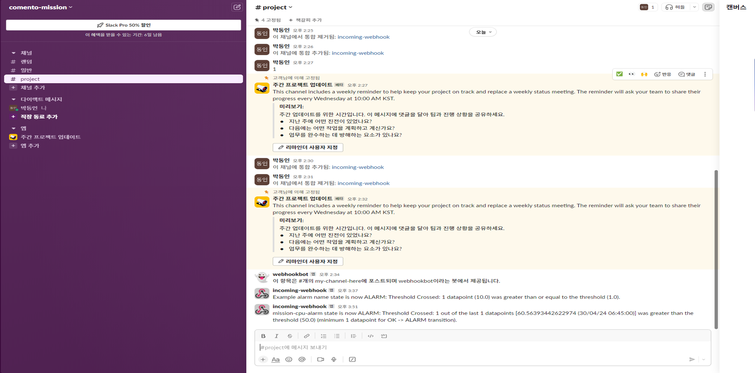
Task: Collapse the 앱 section
Action: tap(13, 128)
